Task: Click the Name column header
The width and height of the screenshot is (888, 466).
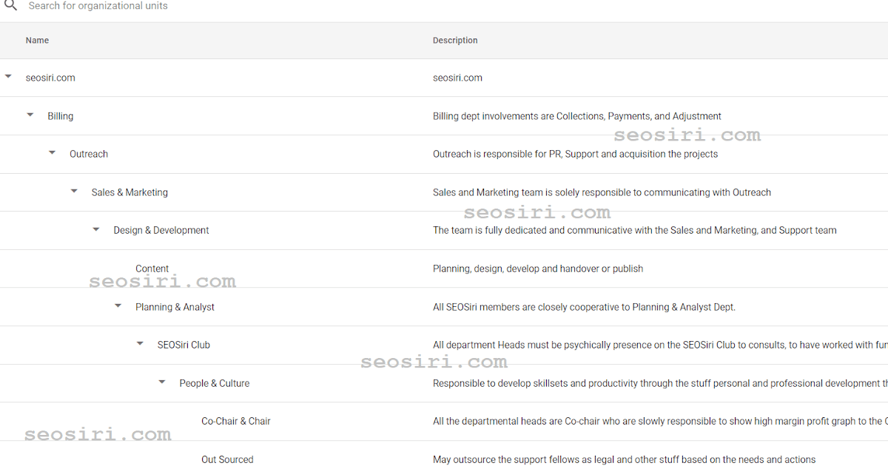Action: coord(37,40)
